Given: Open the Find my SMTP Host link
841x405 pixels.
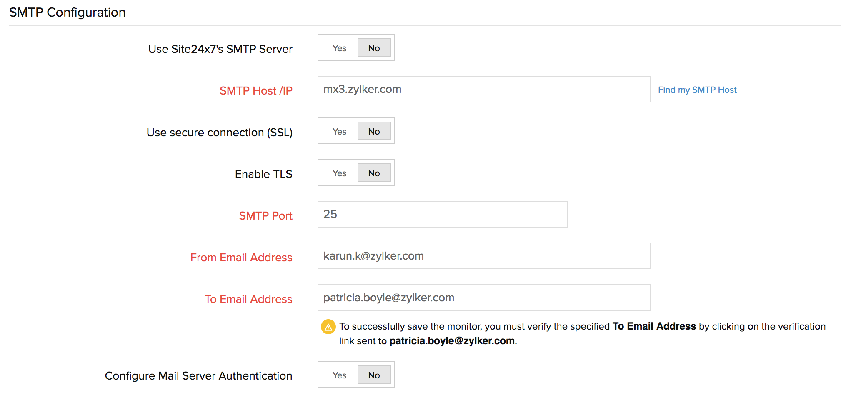Looking at the screenshot, I should [697, 90].
